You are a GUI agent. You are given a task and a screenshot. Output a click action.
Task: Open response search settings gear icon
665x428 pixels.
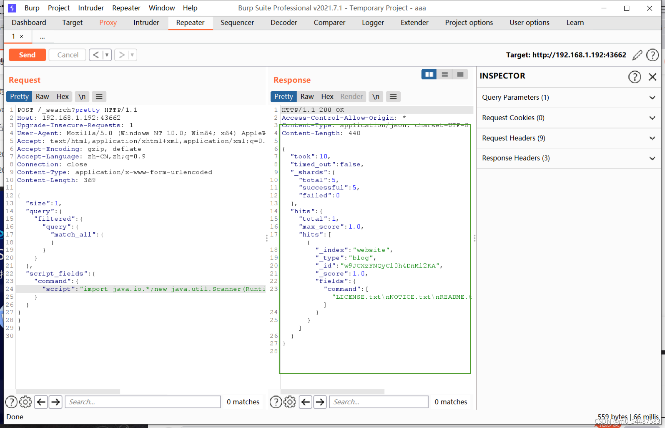point(290,402)
